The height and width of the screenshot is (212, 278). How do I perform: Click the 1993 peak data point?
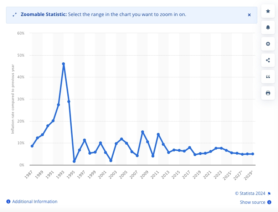coord(63,64)
